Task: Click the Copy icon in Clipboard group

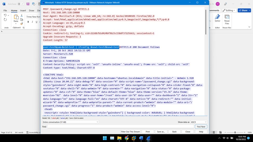Action: click(22, 20)
